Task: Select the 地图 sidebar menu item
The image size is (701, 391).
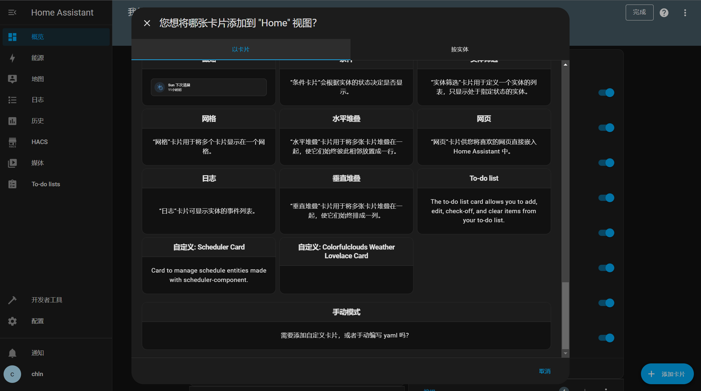Action: click(56, 79)
